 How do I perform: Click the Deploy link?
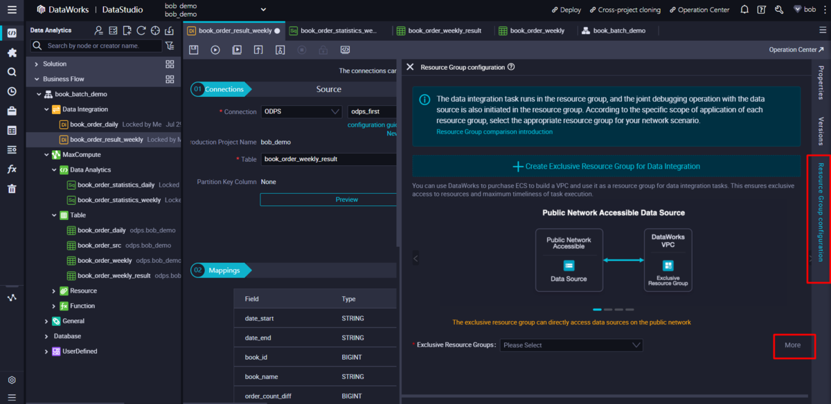click(x=566, y=10)
